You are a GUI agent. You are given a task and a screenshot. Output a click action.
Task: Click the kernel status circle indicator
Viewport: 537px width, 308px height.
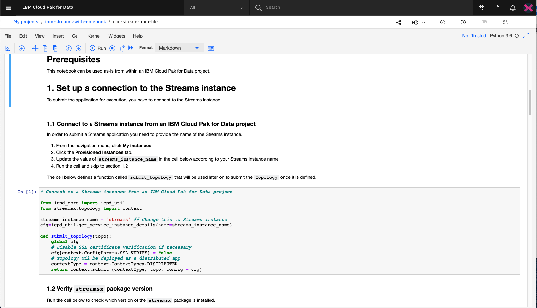[x=517, y=36]
